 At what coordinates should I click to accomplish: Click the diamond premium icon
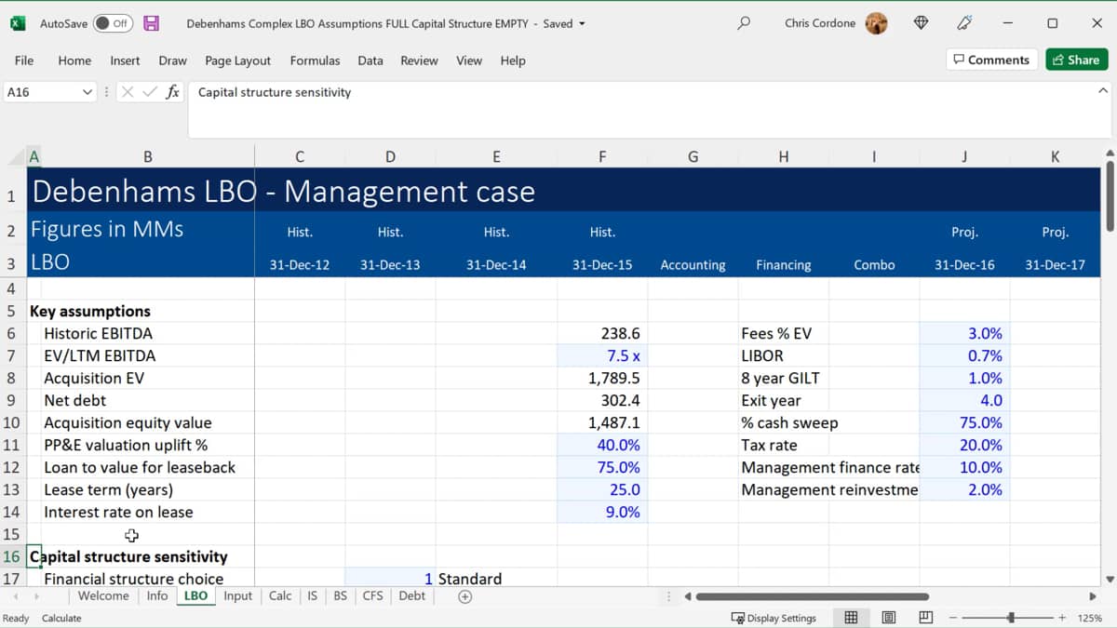coord(921,23)
